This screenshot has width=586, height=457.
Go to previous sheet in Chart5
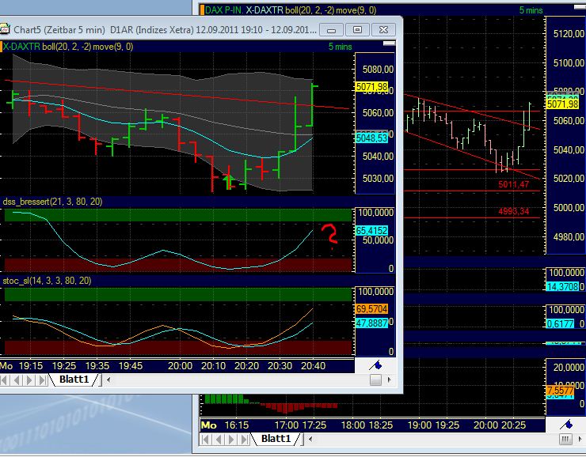[17, 380]
